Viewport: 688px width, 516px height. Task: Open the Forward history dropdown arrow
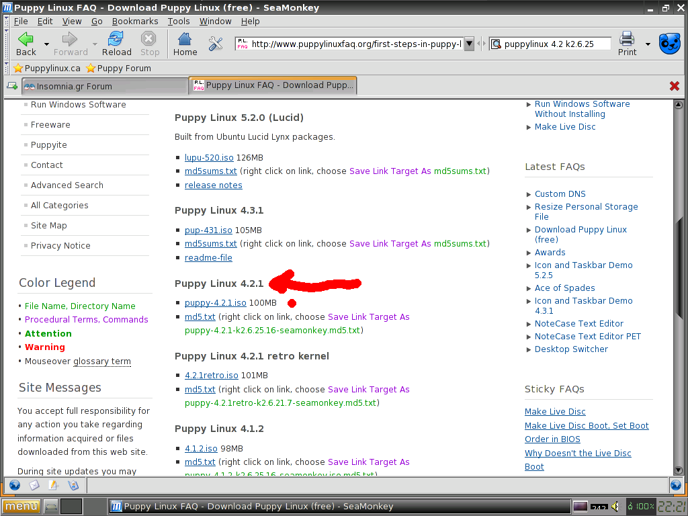pyautogui.click(x=95, y=44)
